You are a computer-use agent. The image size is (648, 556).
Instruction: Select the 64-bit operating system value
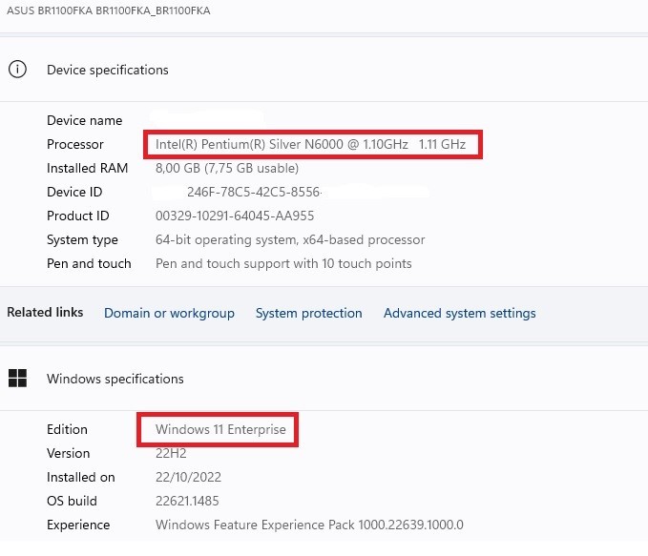tap(290, 239)
